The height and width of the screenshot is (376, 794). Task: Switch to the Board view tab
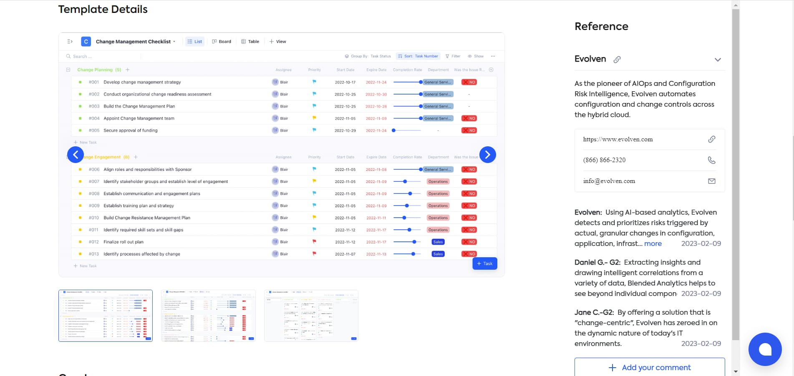[x=222, y=41]
